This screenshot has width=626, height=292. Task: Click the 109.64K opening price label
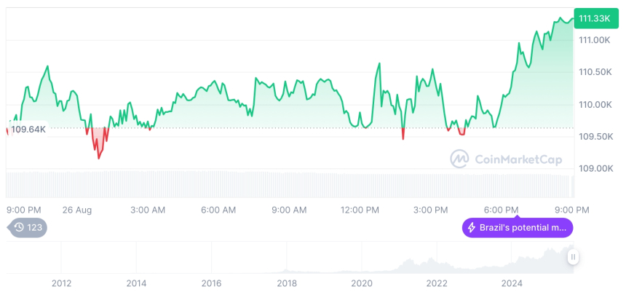(28, 130)
